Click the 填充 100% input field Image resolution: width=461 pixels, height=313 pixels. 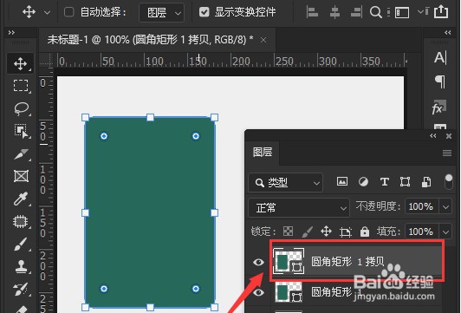point(422,231)
